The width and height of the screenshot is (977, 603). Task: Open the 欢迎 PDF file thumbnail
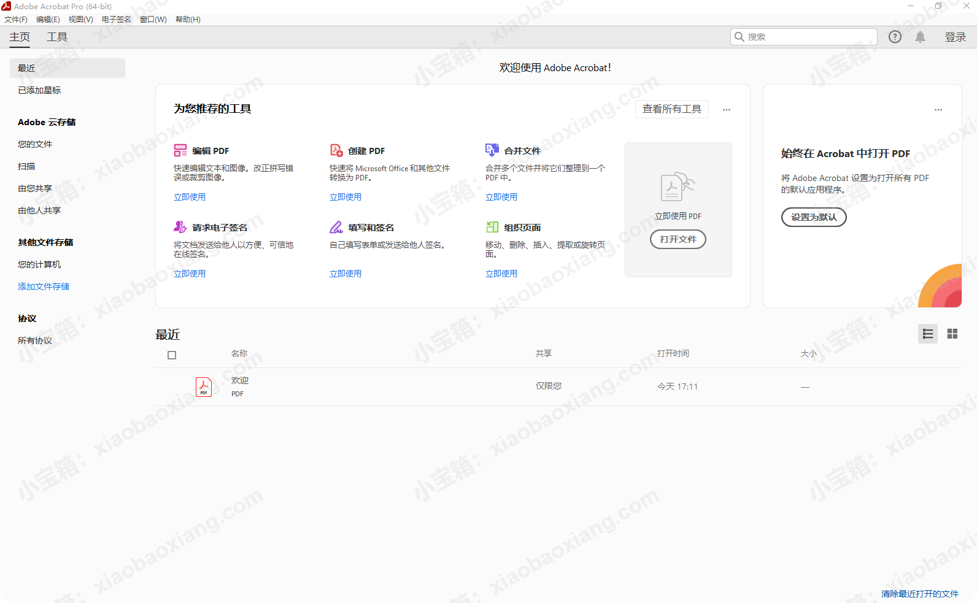pyautogui.click(x=204, y=387)
